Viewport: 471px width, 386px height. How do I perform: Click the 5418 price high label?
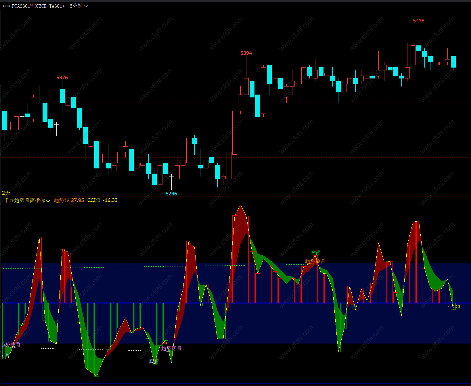point(419,21)
